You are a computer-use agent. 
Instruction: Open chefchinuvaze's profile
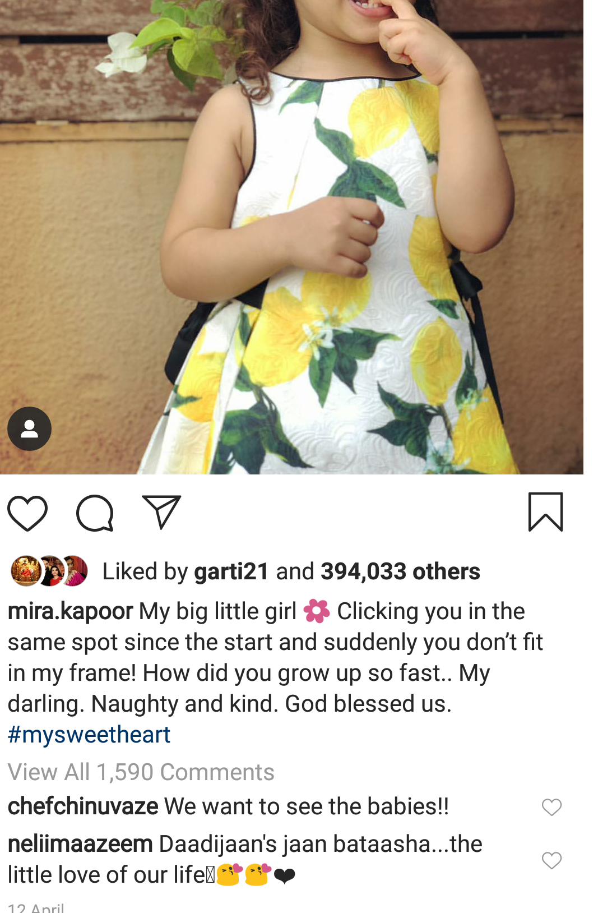83,806
